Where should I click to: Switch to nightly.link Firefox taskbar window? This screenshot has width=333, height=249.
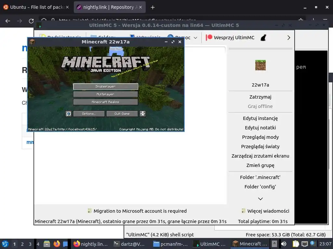pos(91,244)
